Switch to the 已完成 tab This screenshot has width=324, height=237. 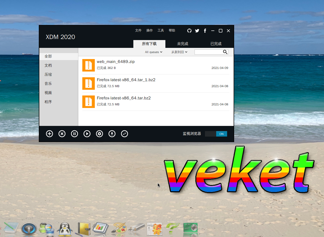(x=216, y=44)
